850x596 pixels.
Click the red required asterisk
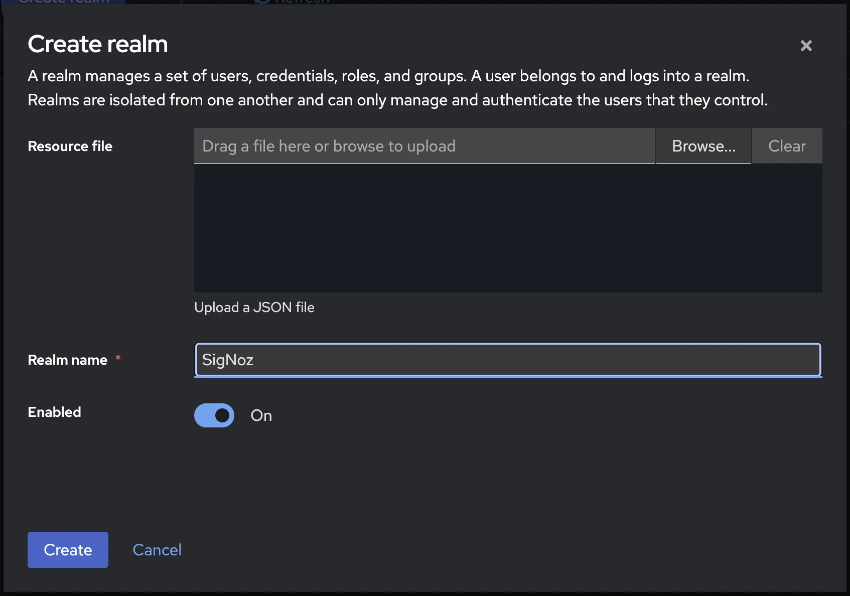pyautogui.click(x=118, y=358)
